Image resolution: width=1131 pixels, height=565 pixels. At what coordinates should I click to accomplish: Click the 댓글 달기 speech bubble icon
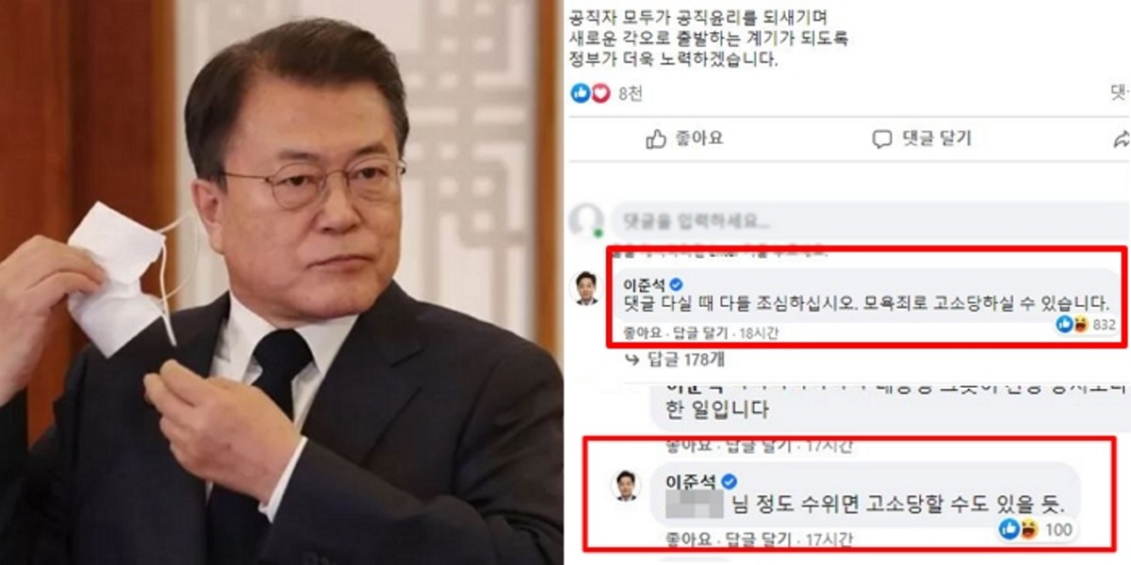click(x=882, y=139)
